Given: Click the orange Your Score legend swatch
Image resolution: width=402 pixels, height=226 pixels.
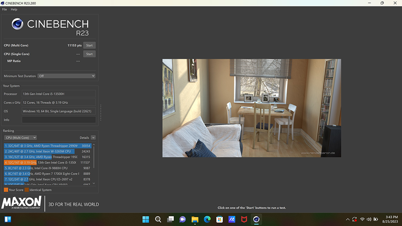Looking at the screenshot, I should (6, 190).
